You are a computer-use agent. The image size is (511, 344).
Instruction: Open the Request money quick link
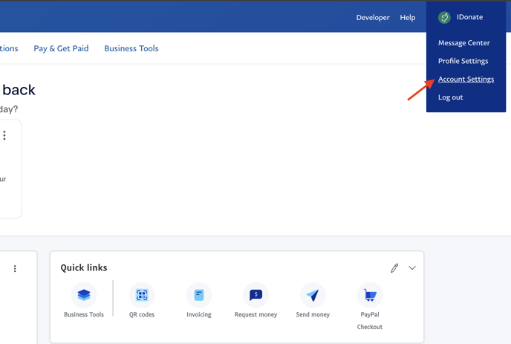255,295
